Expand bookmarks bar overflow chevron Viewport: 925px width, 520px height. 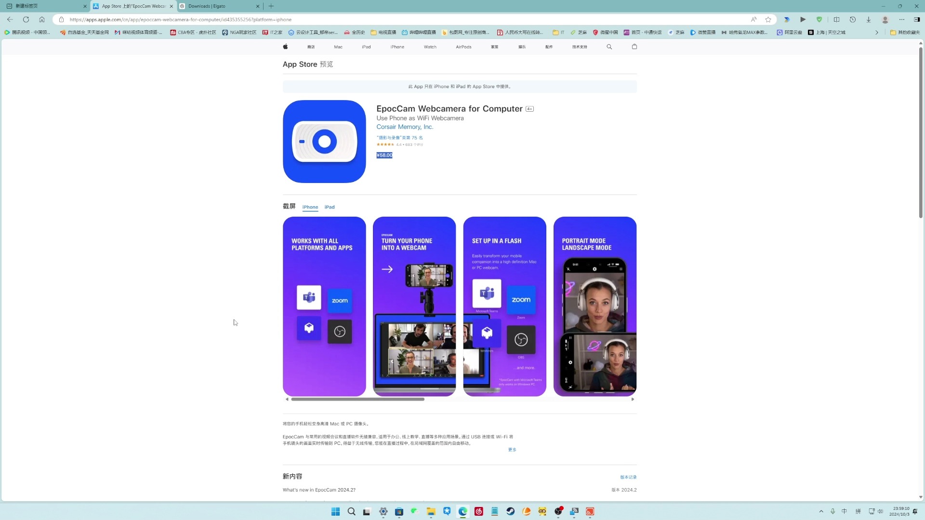pos(877,32)
